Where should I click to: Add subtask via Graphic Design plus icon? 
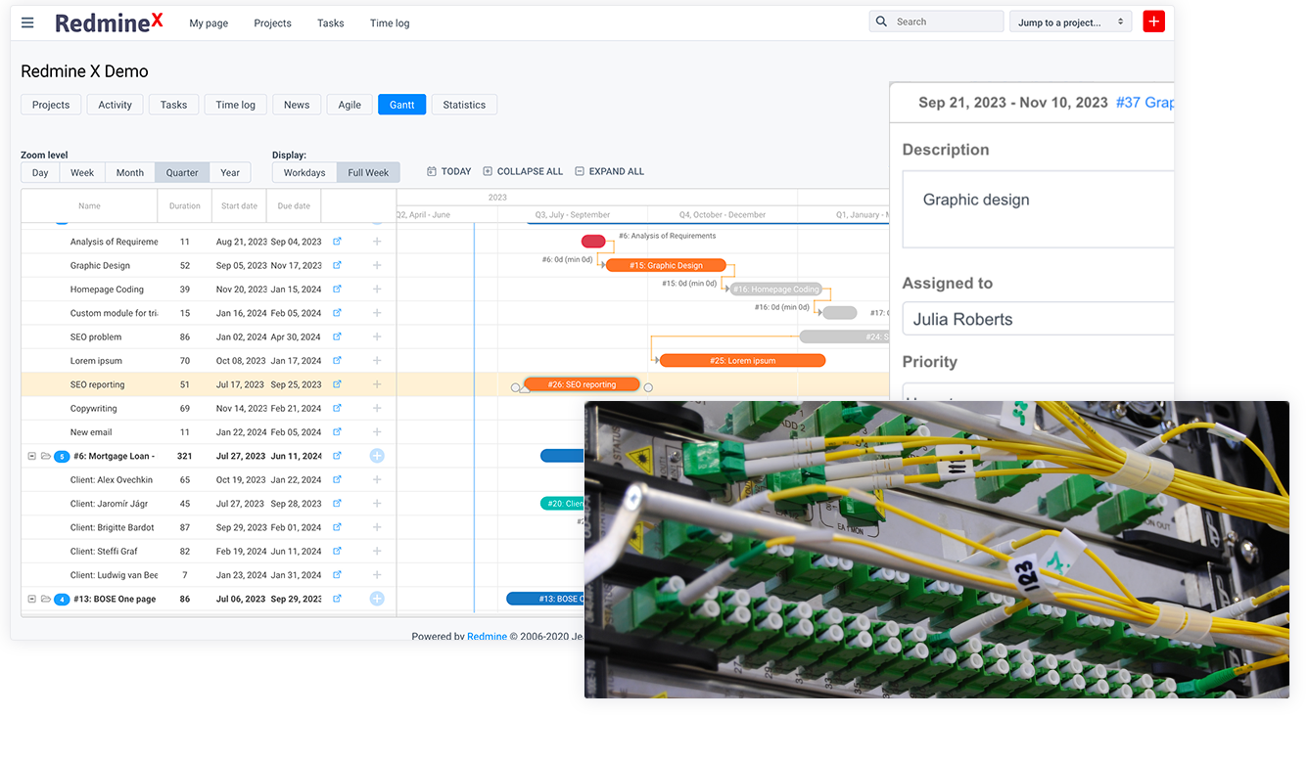pos(377,265)
